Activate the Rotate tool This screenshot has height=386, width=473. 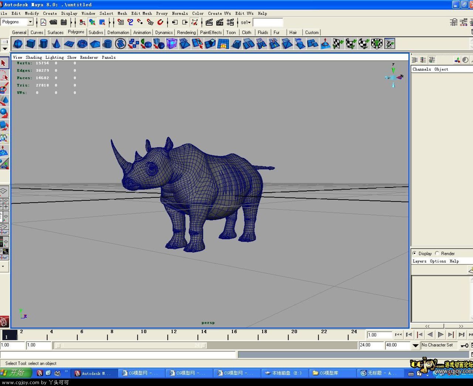tap(4, 113)
